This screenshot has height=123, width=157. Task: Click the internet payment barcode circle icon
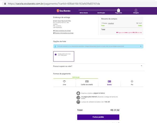point(78,98)
